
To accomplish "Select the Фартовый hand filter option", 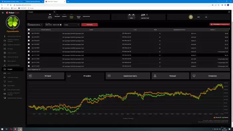I will [x=57, y=16].
